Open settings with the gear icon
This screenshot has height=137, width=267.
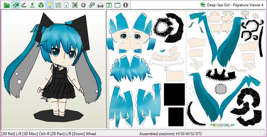[x=83, y=5]
